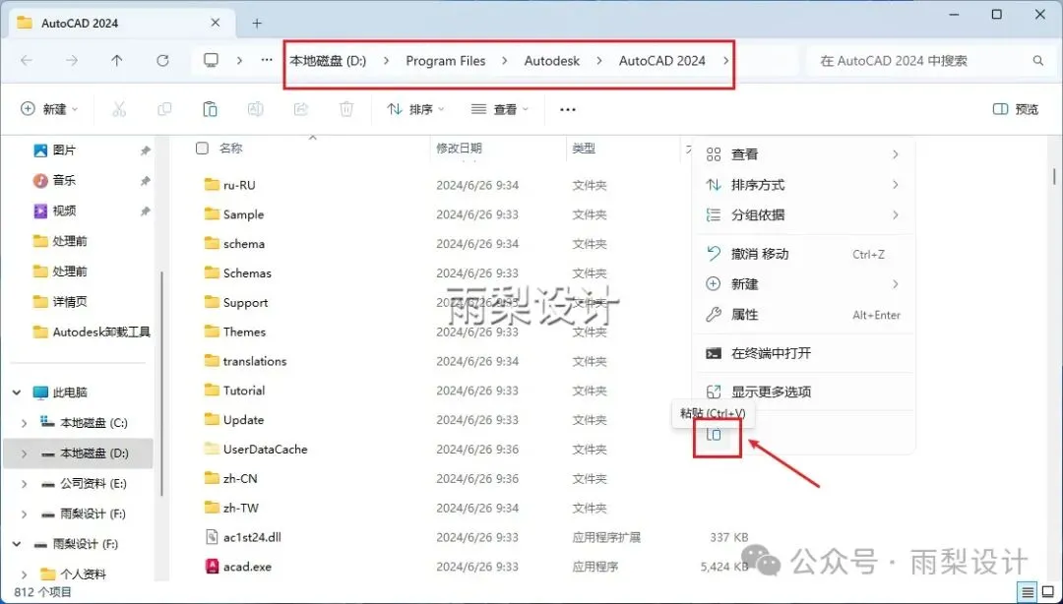Image resolution: width=1063 pixels, height=604 pixels.
Task: Open Autodesk卸载工具 folder in sidebar
Action: 93,332
